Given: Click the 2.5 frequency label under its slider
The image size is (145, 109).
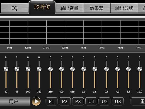Looking at the screenshot, I should pyautogui.click(x=107, y=92).
